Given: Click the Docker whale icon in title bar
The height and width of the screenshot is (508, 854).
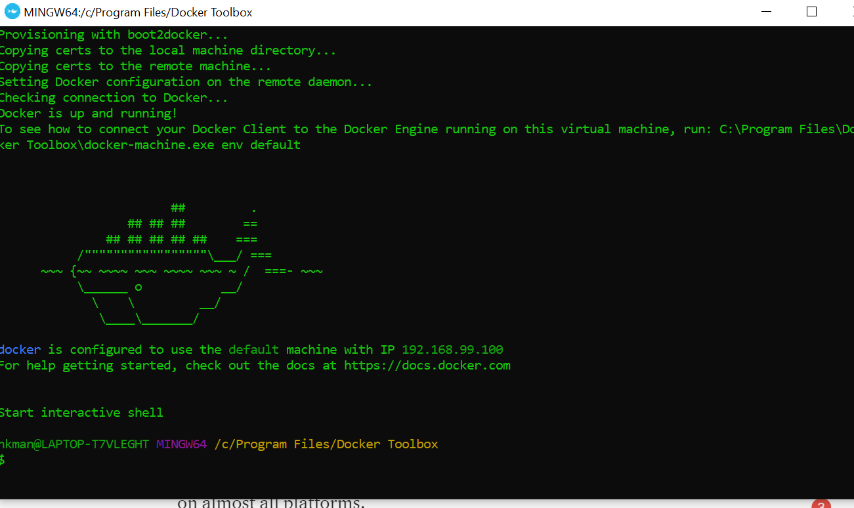Looking at the screenshot, I should [x=12, y=12].
